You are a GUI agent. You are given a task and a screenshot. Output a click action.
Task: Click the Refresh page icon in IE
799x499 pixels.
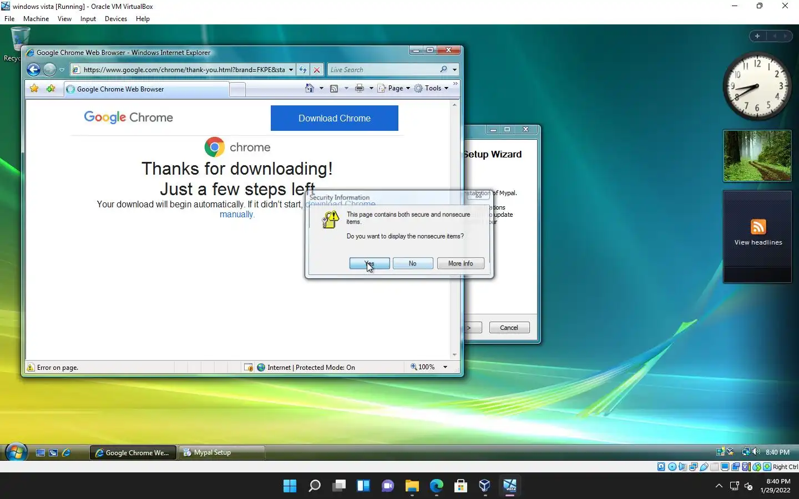303,70
